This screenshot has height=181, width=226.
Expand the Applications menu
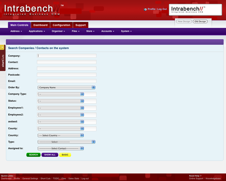tap(37, 31)
